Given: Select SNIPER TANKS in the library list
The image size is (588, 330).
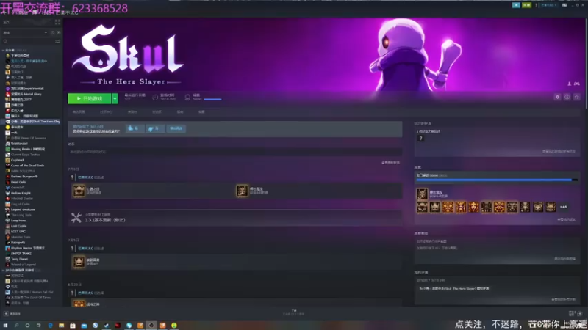Looking at the screenshot, I should click(x=21, y=254).
